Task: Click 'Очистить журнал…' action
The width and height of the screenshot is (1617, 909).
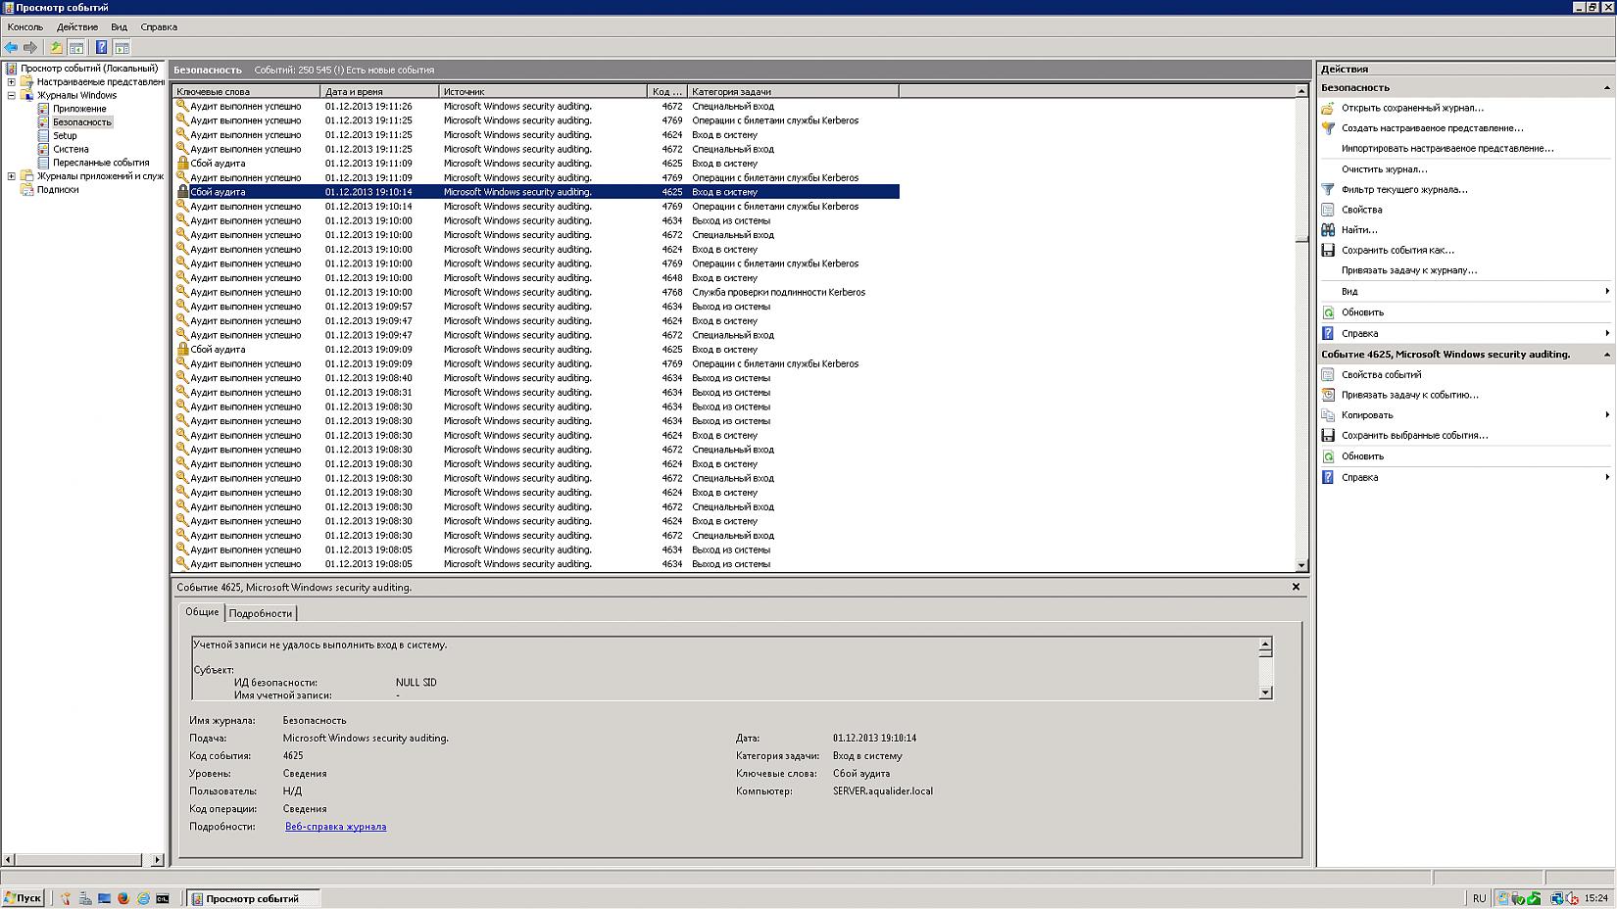Action: tap(1384, 169)
